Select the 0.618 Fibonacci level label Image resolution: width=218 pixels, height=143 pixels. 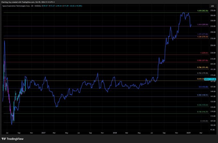point(201,79)
